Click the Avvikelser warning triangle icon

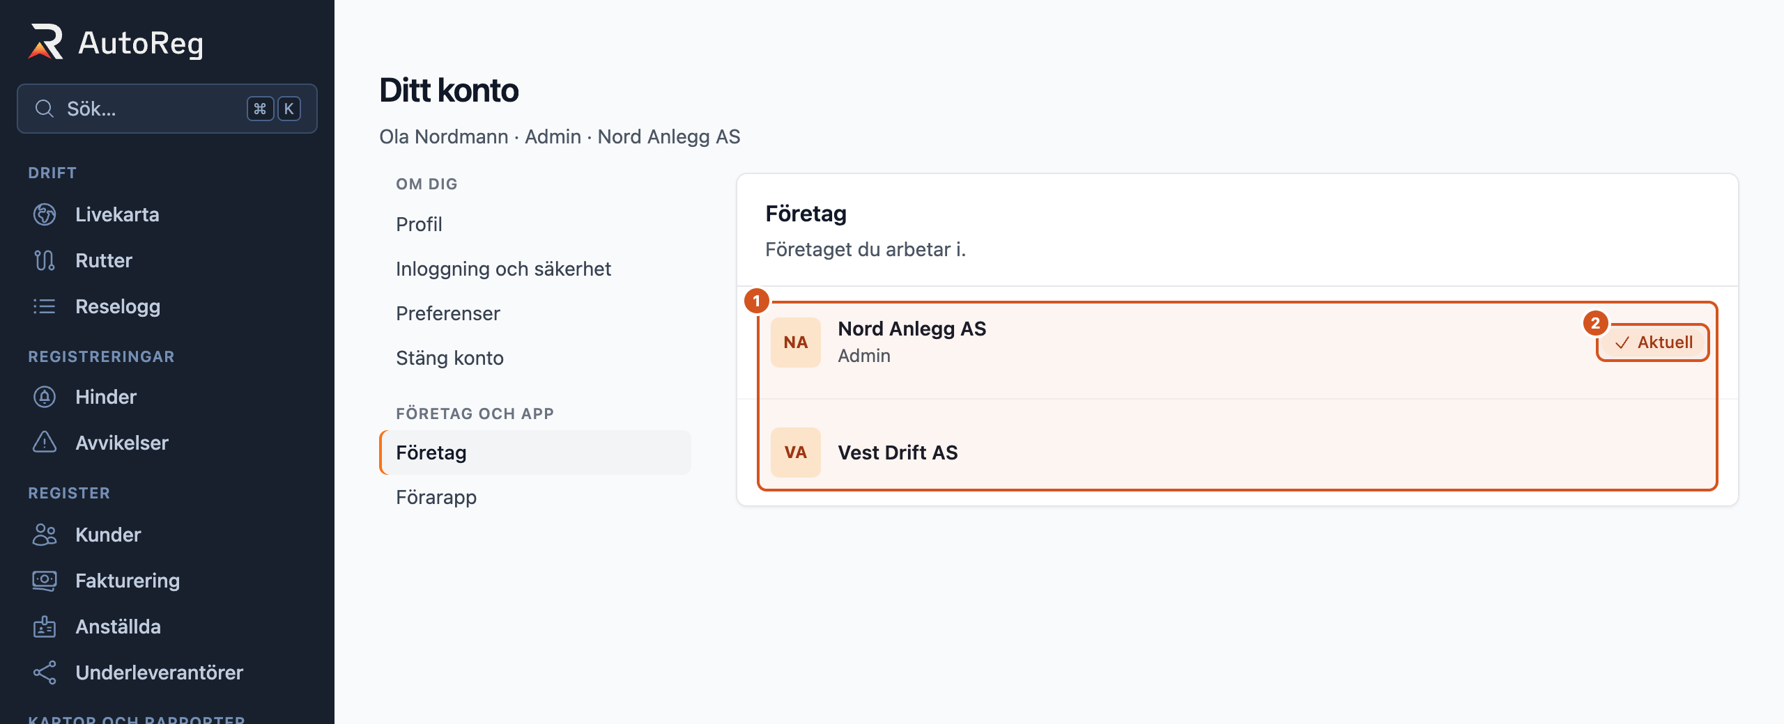coord(45,443)
